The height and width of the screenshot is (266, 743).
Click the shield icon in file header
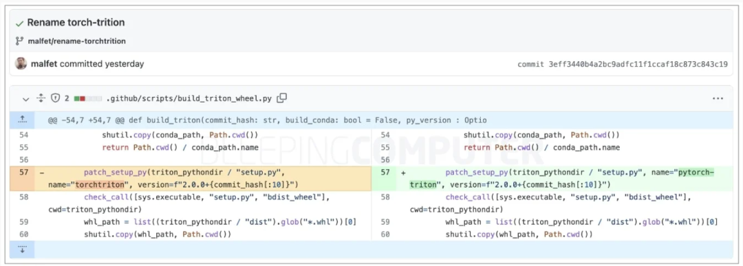point(56,98)
